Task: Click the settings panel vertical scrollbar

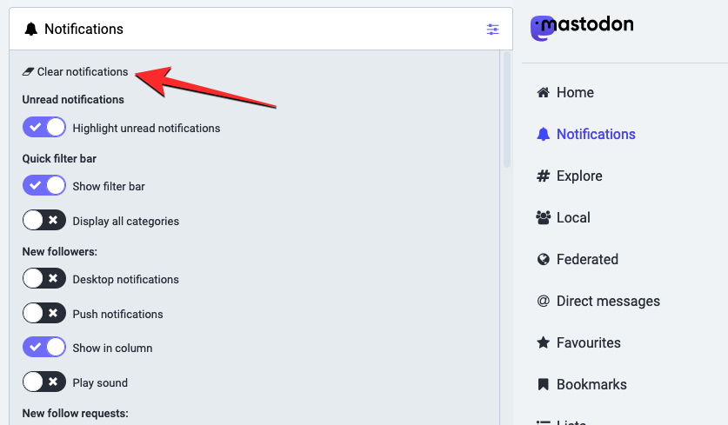Action: pyautogui.click(x=507, y=110)
